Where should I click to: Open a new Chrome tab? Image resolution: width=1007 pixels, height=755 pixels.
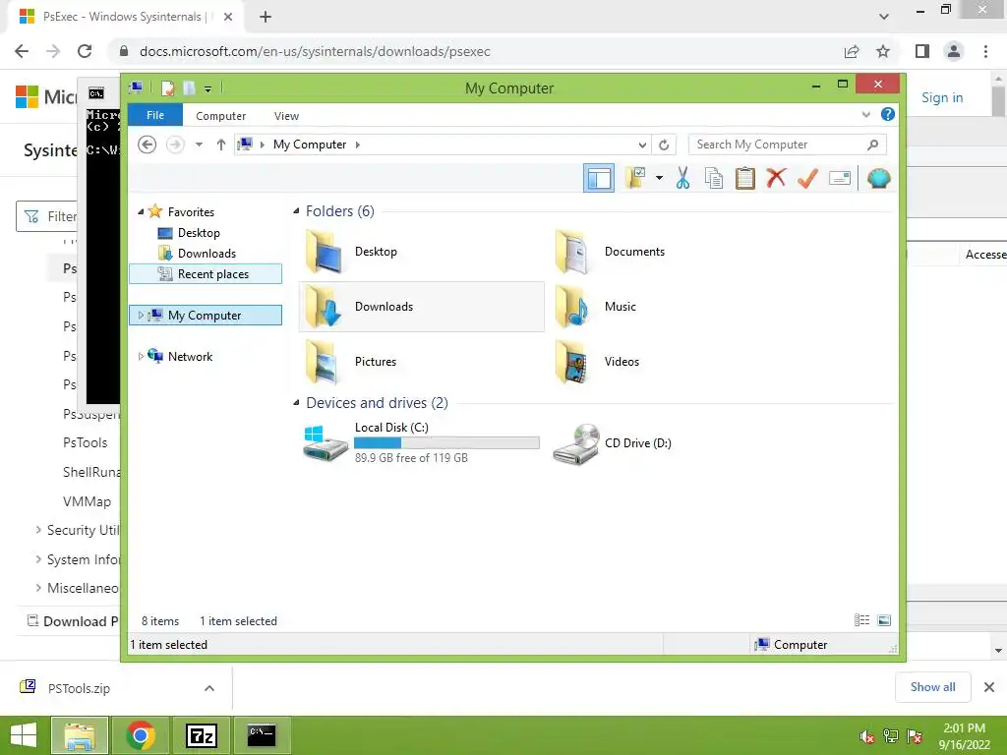[266, 17]
